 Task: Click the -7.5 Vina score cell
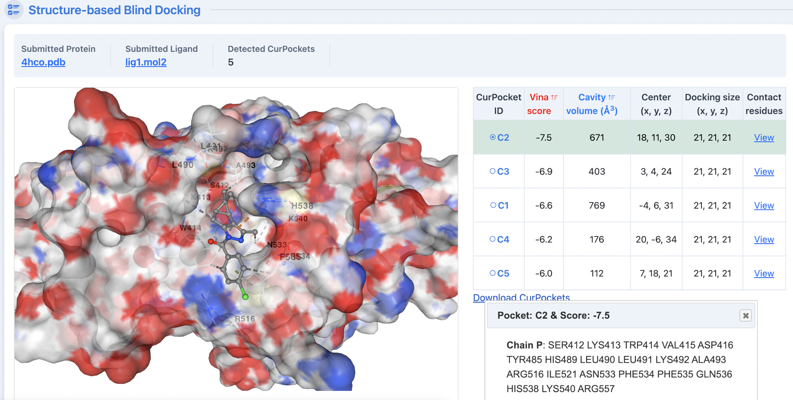coord(544,137)
